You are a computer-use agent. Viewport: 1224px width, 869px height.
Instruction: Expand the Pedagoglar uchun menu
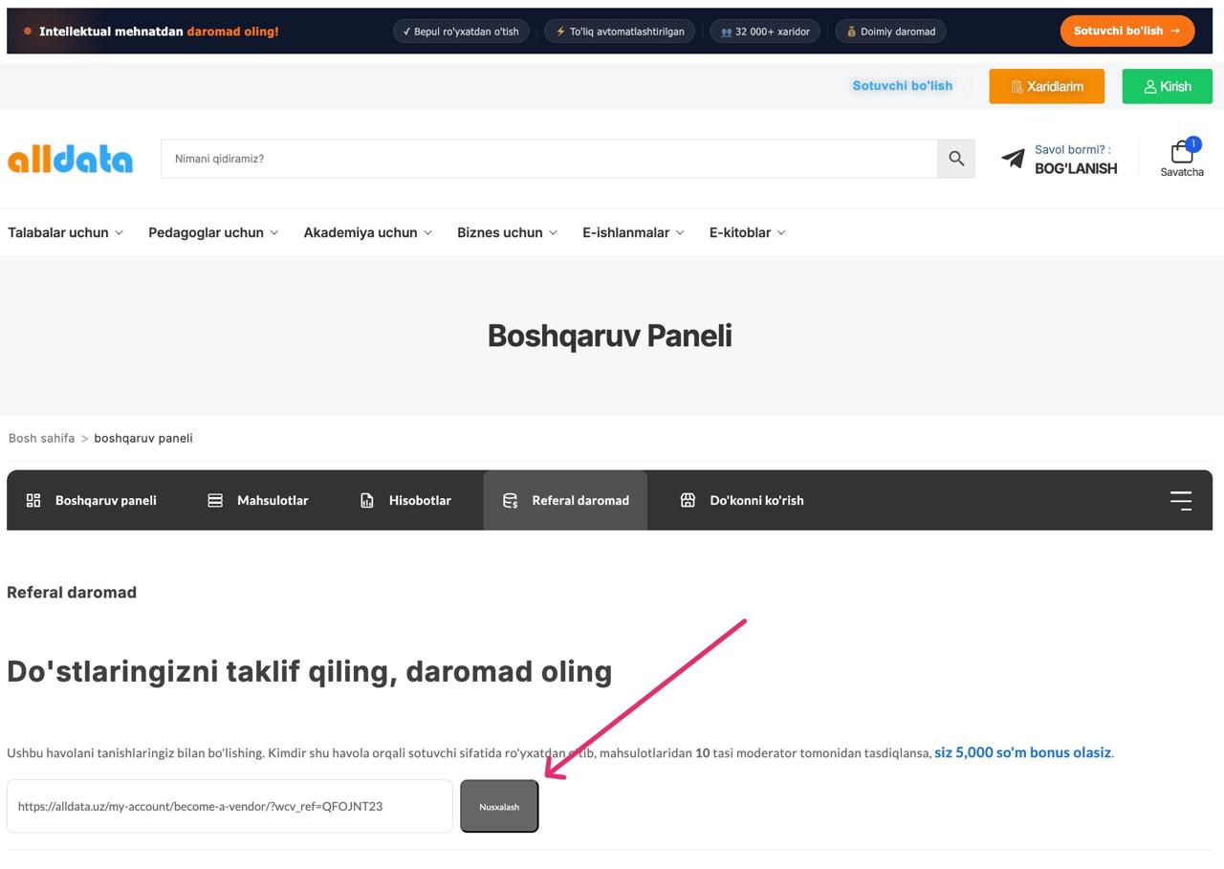click(213, 232)
